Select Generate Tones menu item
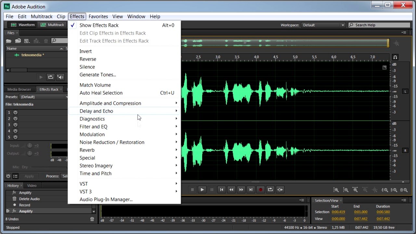This screenshot has width=416, height=234. click(124, 74)
